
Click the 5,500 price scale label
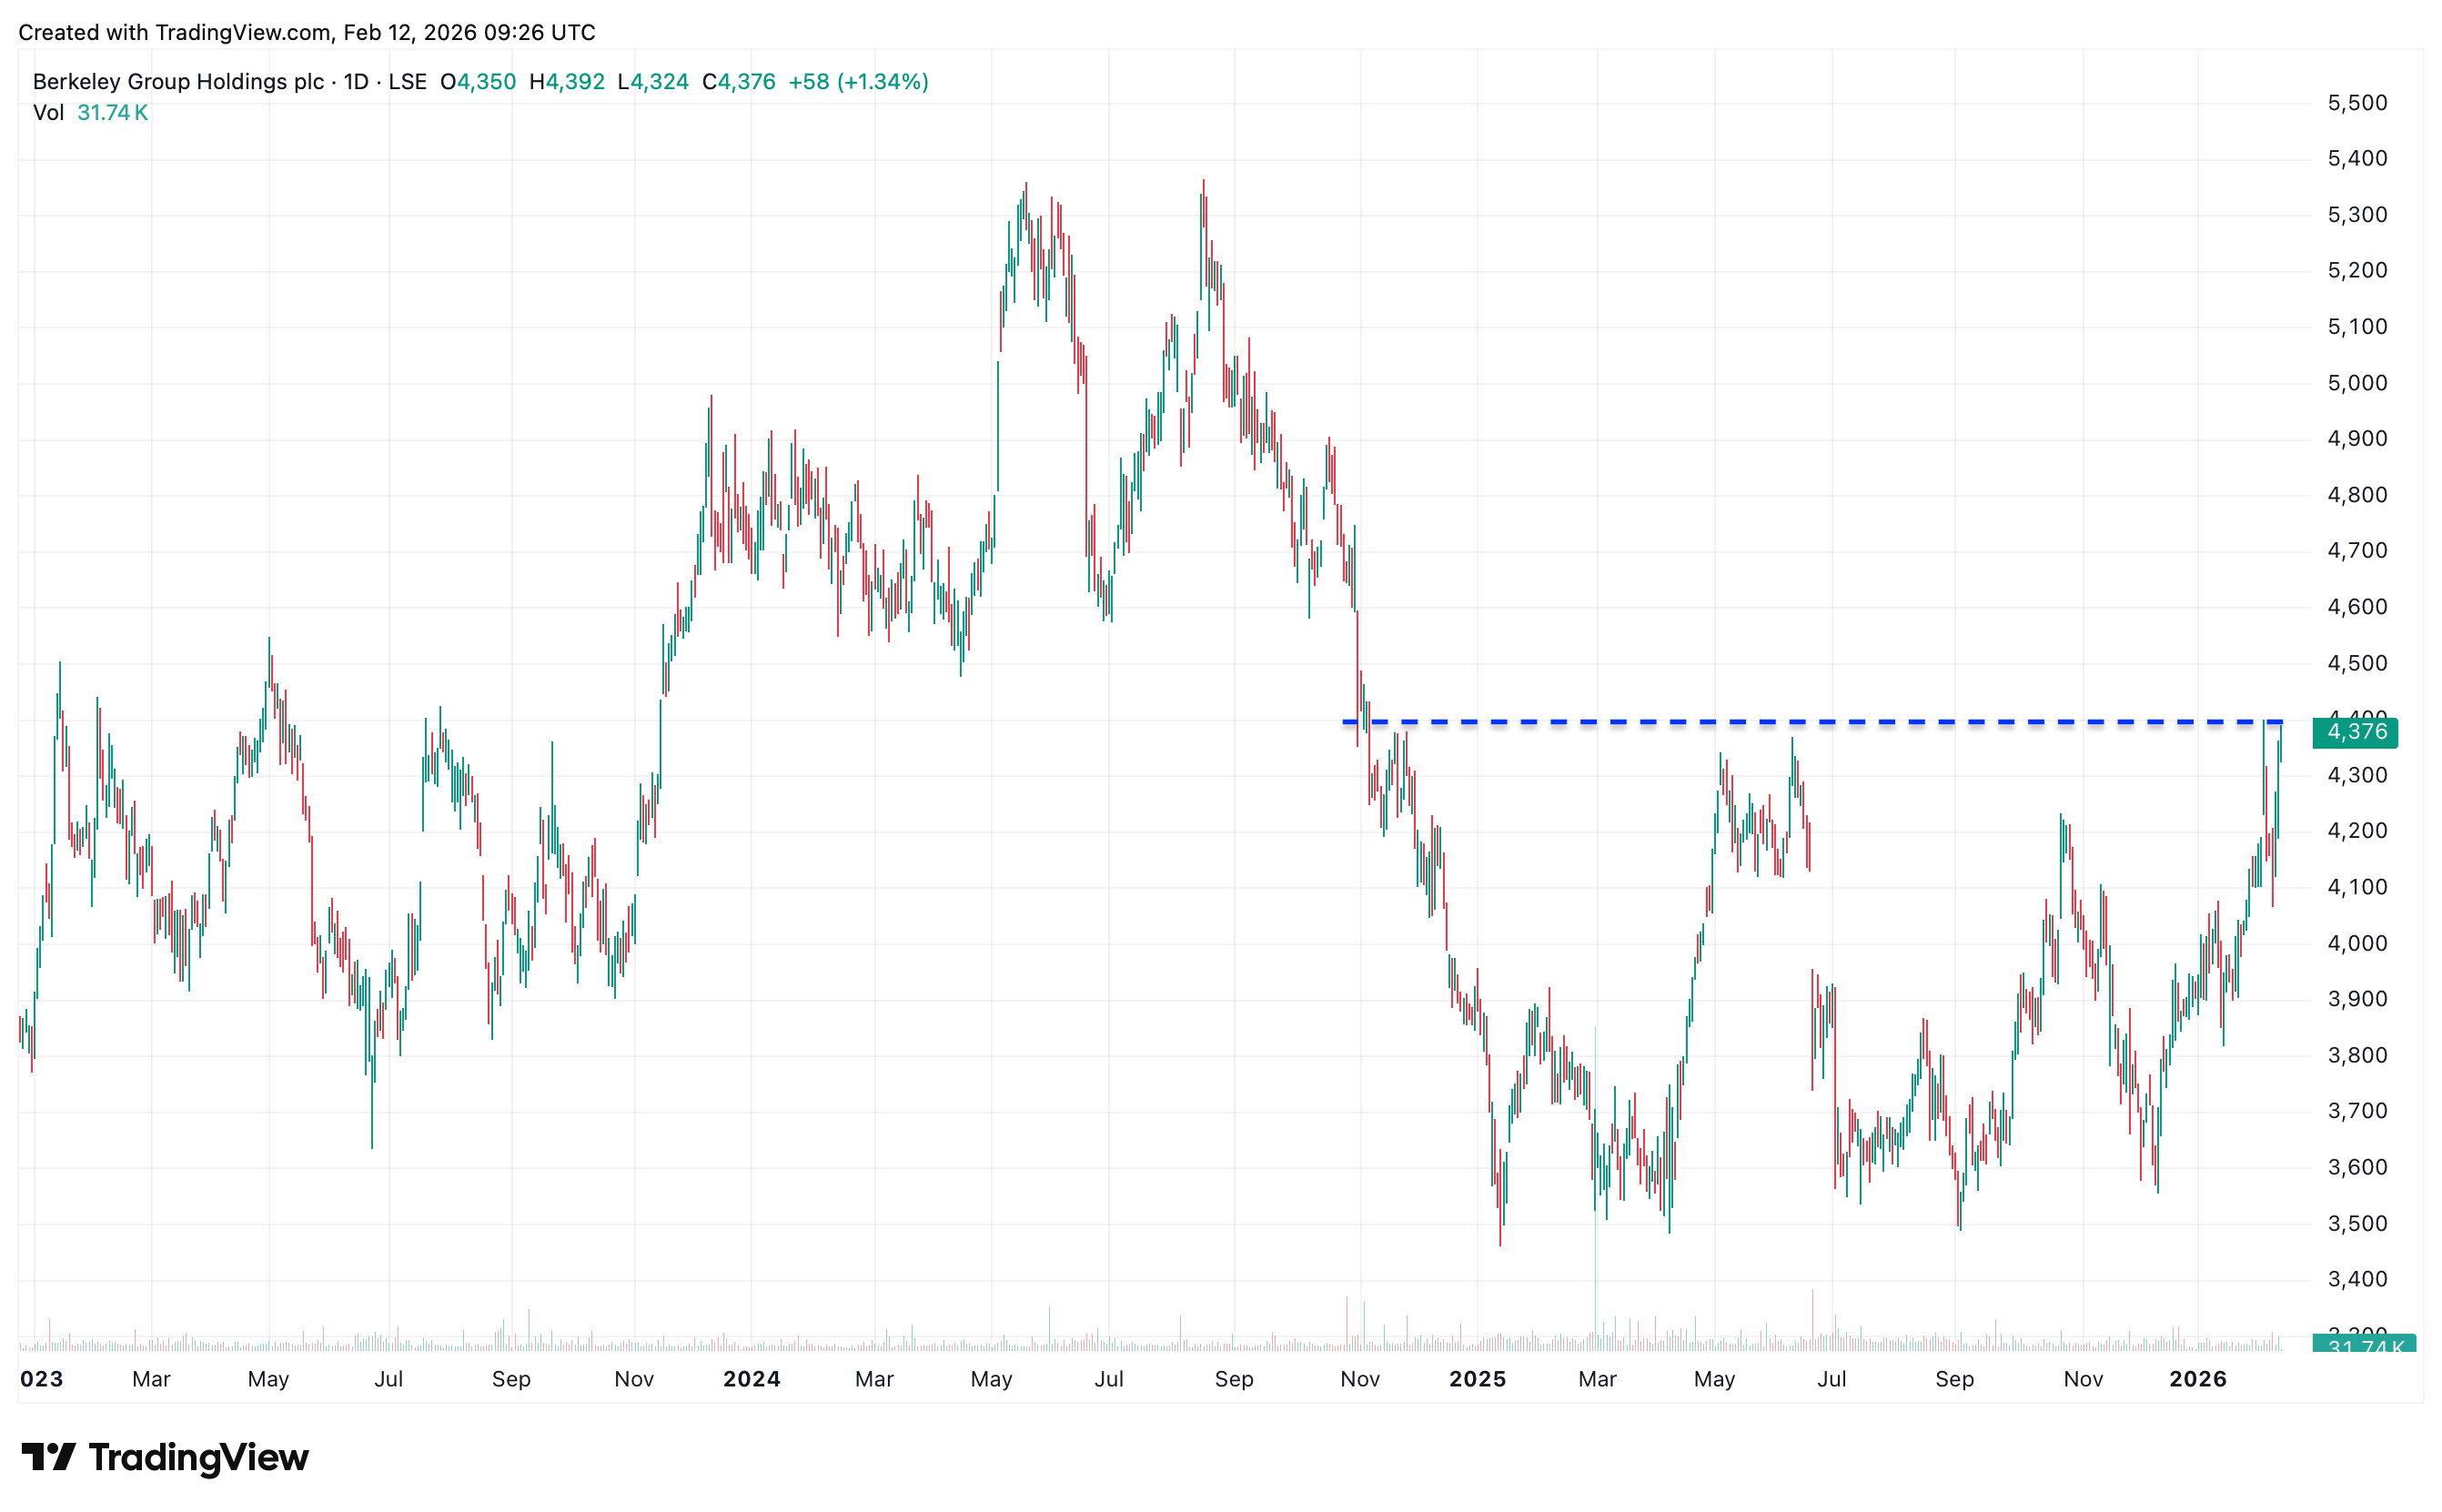pyautogui.click(x=2357, y=103)
